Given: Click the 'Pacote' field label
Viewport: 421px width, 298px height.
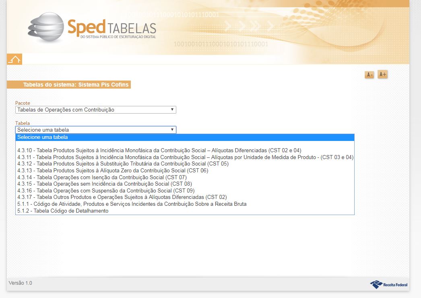Looking at the screenshot, I should [x=23, y=103].
